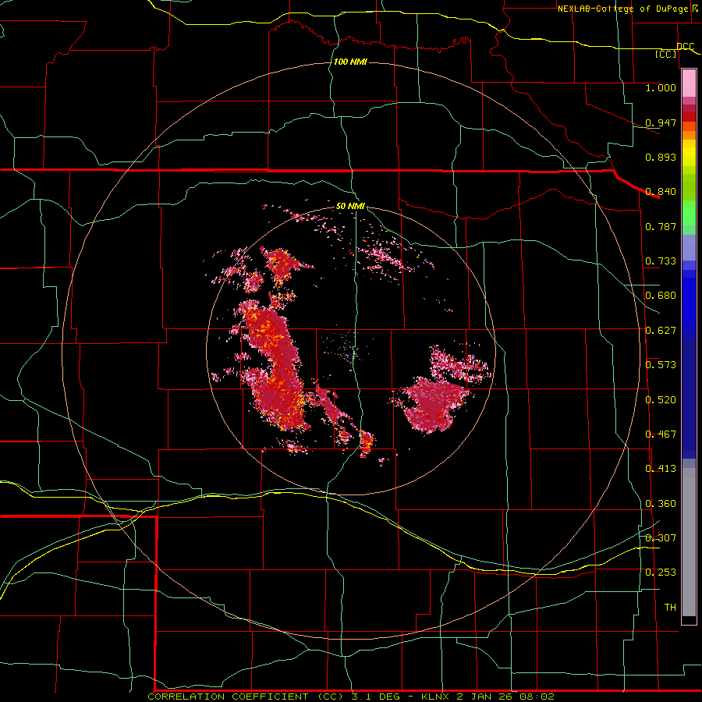702x702 pixels.
Task: Click the 0.627 color scale value
Action: point(661,331)
